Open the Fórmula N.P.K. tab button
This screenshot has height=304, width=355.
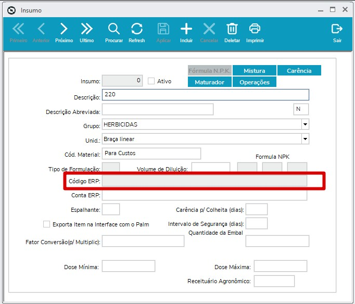[x=209, y=70]
